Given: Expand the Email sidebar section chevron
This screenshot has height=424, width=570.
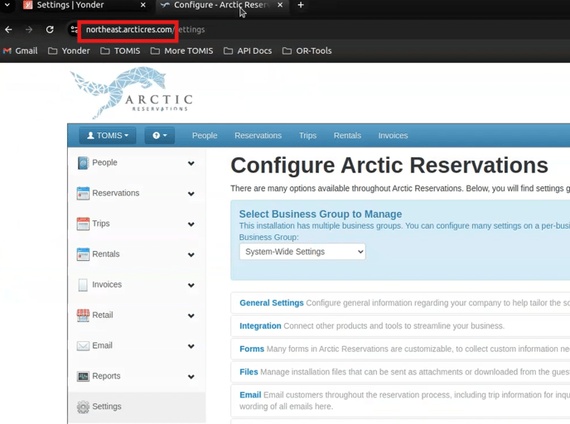Looking at the screenshot, I should coord(191,347).
